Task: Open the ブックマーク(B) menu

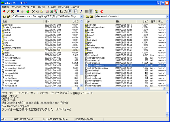Action: [29, 7]
